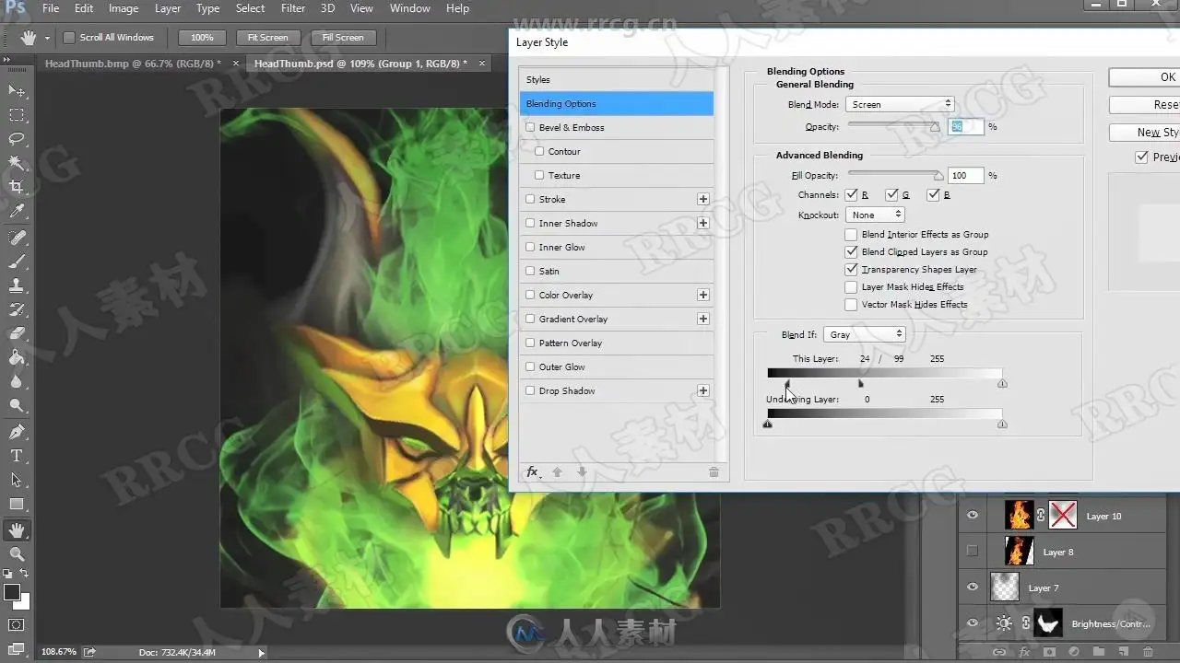Click the OK button in Layer Style
The image size is (1180, 663).
[x=1144, y=77]
